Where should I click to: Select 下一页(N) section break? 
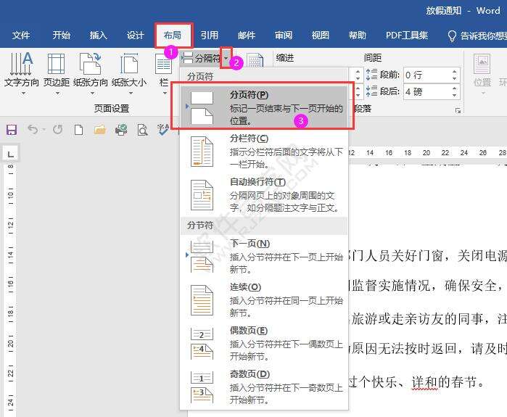point(263,256)
